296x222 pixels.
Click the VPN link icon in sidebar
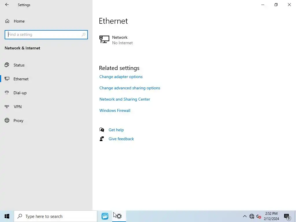[x=7, y=107]
